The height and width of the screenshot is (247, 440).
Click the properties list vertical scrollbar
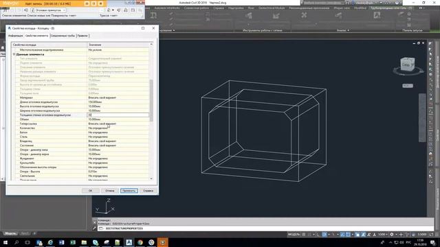pos(151,101)
